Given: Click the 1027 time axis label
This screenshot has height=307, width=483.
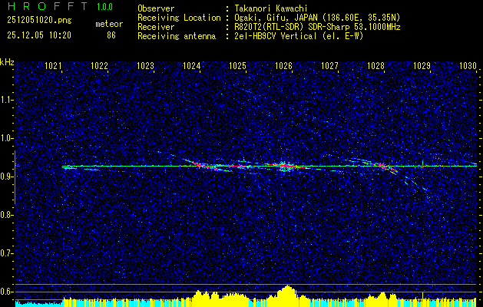Looking at the screenshot, I should coord(329,65).
